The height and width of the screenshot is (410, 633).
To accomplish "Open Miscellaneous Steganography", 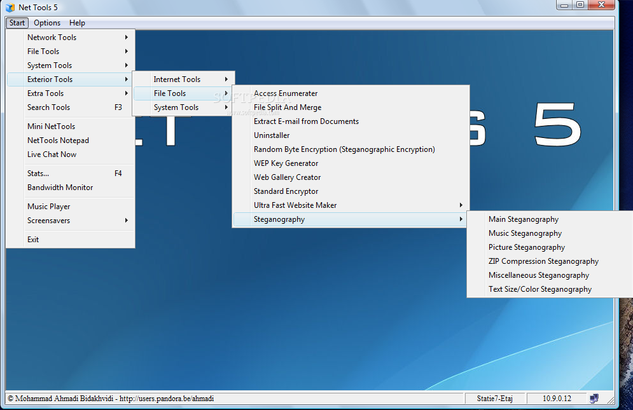I will click(551, 275).
